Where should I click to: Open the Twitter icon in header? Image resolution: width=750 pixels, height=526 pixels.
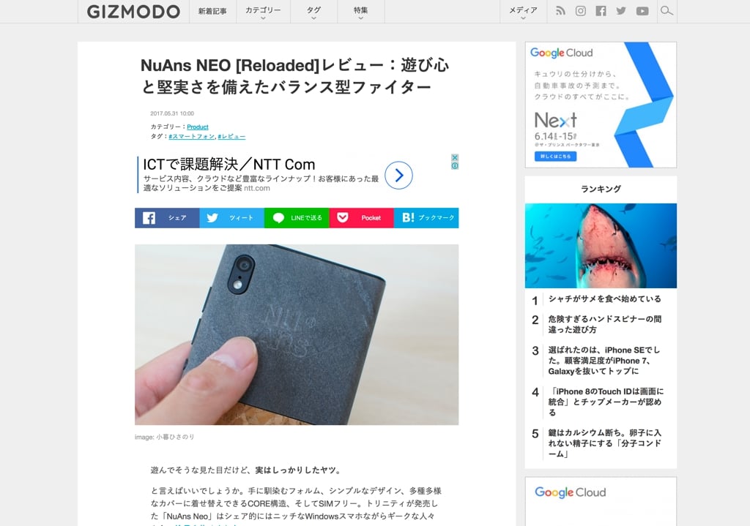[x=621, y=11]
